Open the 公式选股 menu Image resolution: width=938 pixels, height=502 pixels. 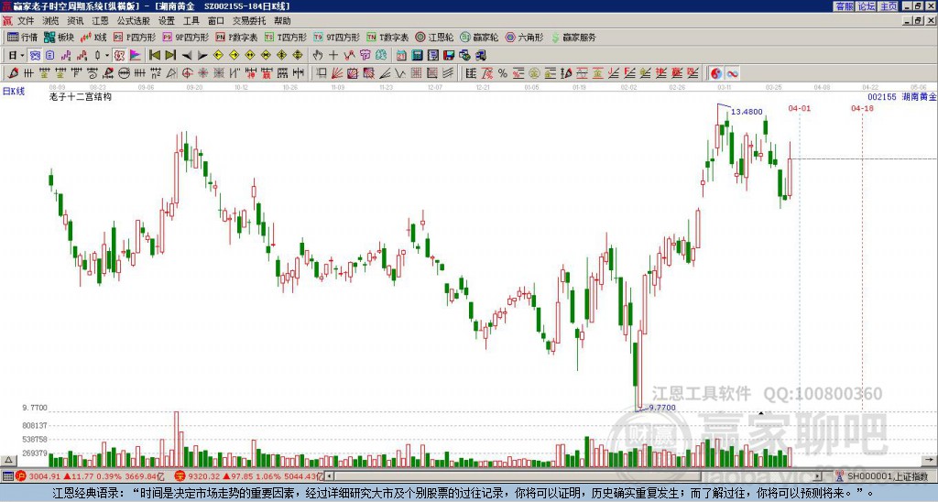tap(134, 21)
